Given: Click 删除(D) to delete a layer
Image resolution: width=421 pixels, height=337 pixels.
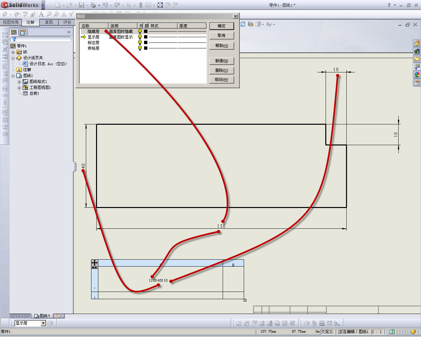Looking at the screenshot, I should (x=222, y=70).
